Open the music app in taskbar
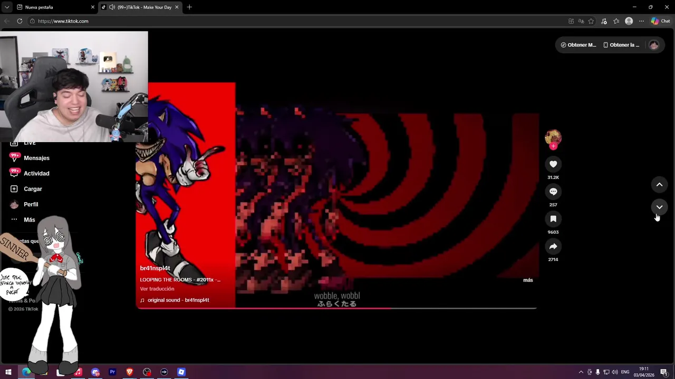The height and width of the screenshot is (379, 675). (x=78, y=372)
